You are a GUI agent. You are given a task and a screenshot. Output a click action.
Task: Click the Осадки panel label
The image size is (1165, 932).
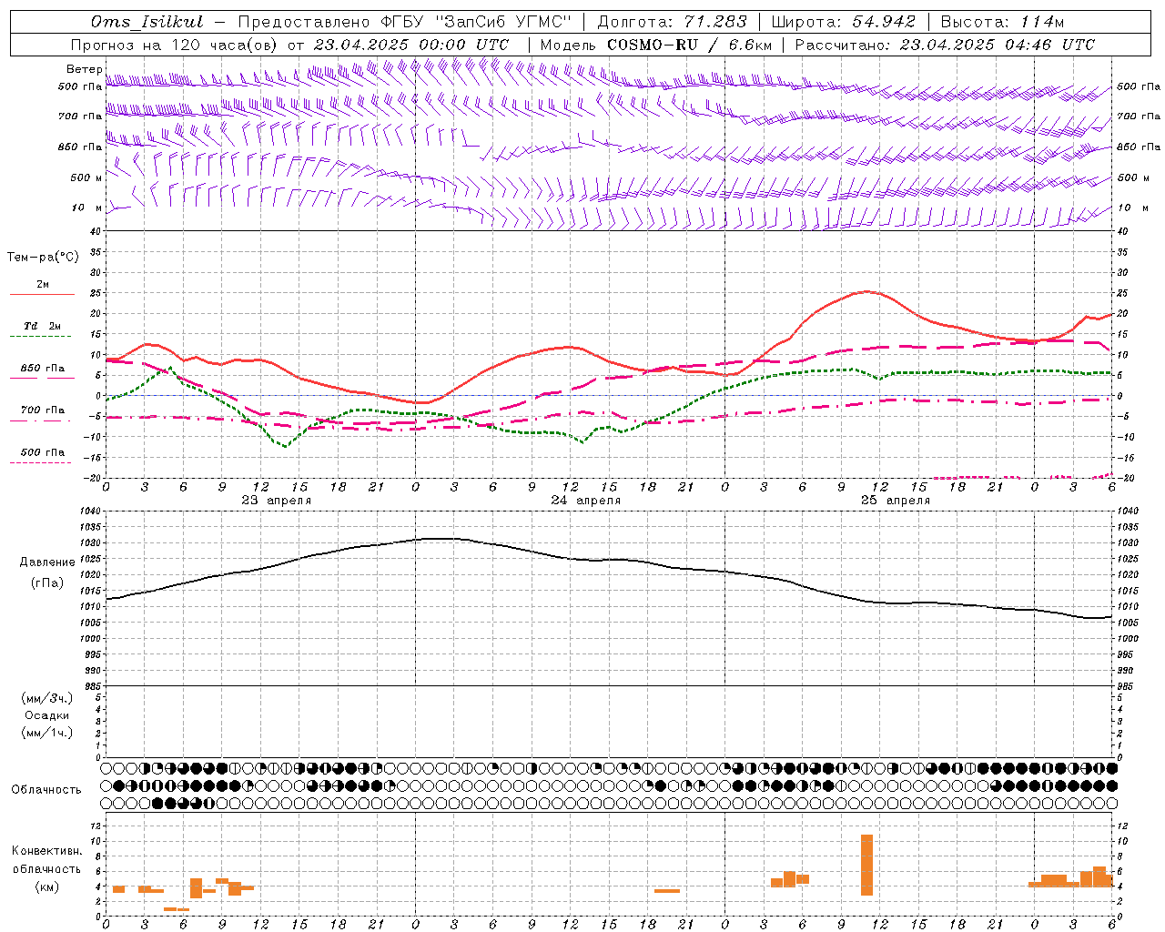tap(47, 714)
